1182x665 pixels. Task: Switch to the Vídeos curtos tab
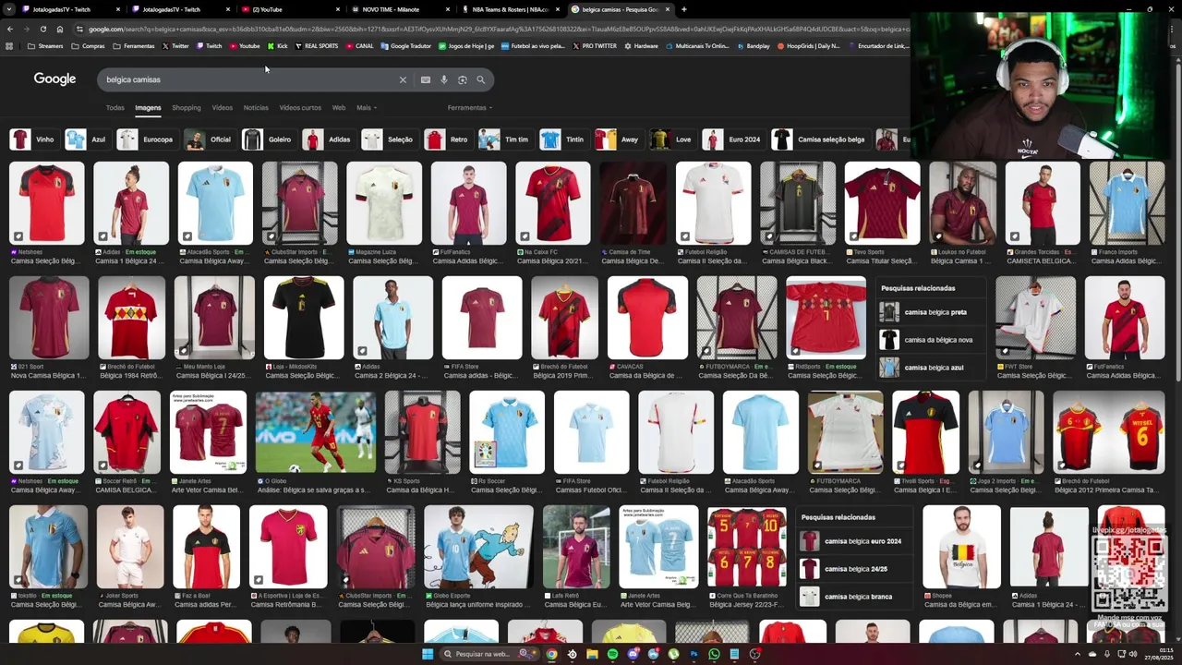(x=300, y=108)
